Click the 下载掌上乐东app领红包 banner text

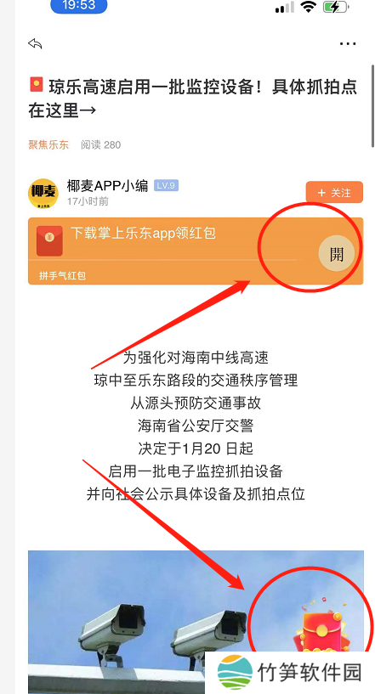[143, 233]
